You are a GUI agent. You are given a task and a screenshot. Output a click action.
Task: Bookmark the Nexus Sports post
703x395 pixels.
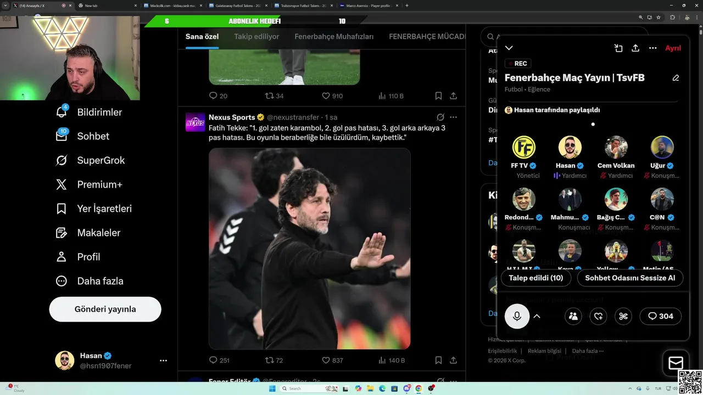pos(438,360)
